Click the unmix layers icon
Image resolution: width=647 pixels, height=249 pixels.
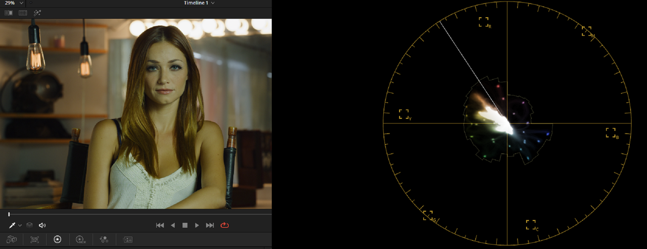(x=30, y=225)
